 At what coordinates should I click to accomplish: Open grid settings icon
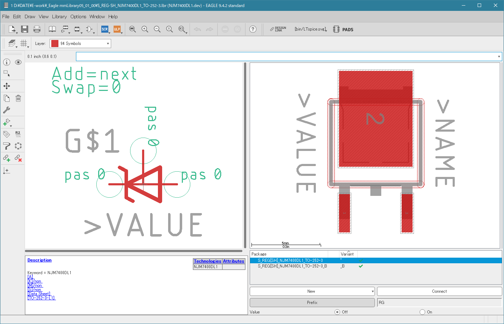tap(24, 43)
